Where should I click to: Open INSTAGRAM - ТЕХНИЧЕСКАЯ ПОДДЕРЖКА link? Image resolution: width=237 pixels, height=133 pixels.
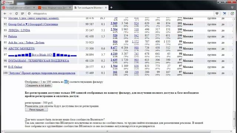coord(39,61)
